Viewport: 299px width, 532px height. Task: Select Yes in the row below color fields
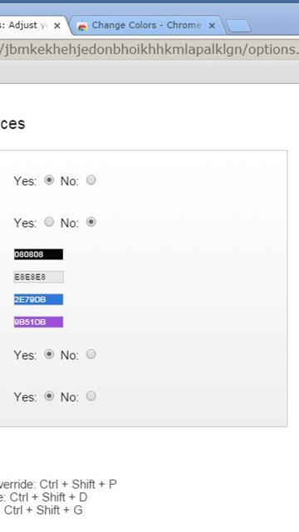49,355
